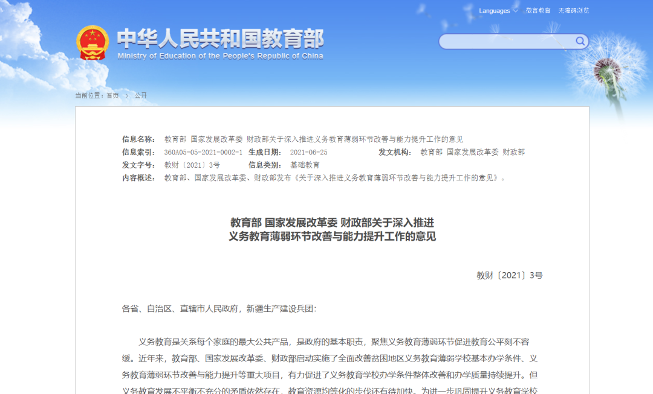The width and height of the screenshot is (653, 394).
Task: Click inside the search input box
Action: (x=508, y=41)
